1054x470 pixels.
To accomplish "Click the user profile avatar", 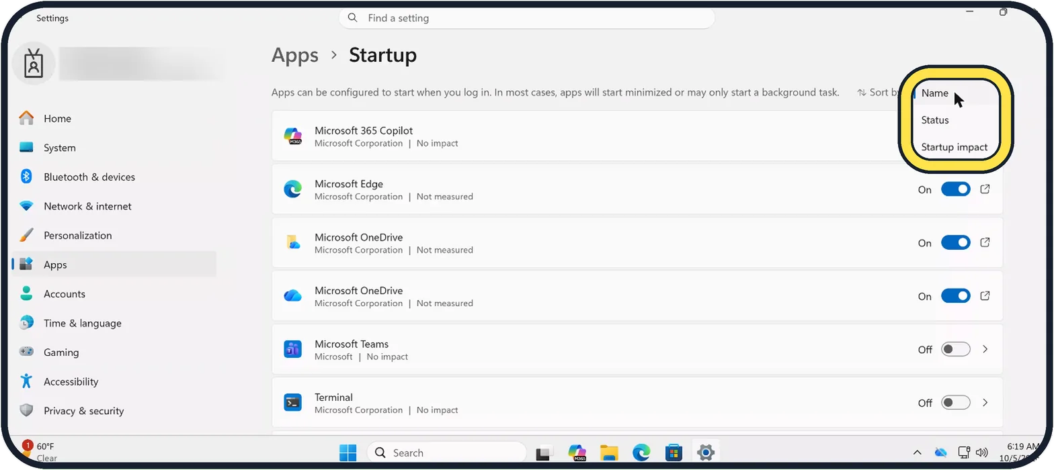I will coord(34,63).
